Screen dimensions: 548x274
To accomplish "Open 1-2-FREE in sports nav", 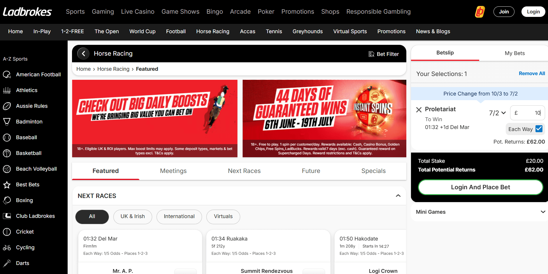I will pyautogui.click(x=73, y=31).
